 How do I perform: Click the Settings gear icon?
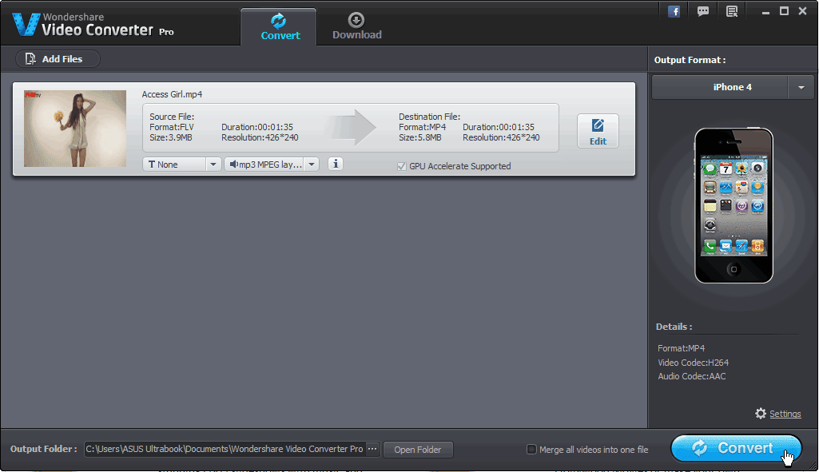[x=761, y=414]
